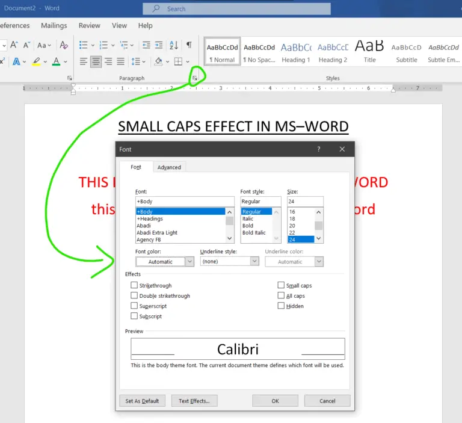Open the Borders dropdown arrow

[x=188, y=62]
